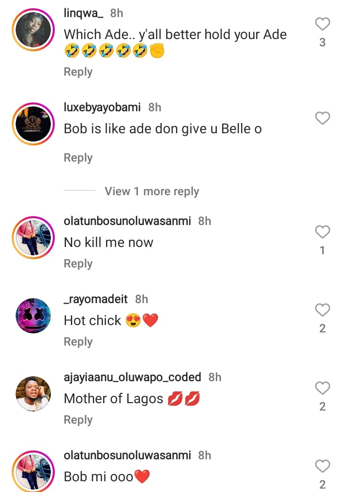Reply to "Mother of Lagos" comment

coord(78,420)
